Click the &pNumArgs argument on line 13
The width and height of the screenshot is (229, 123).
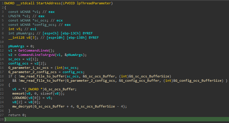[x=74, y=55]
